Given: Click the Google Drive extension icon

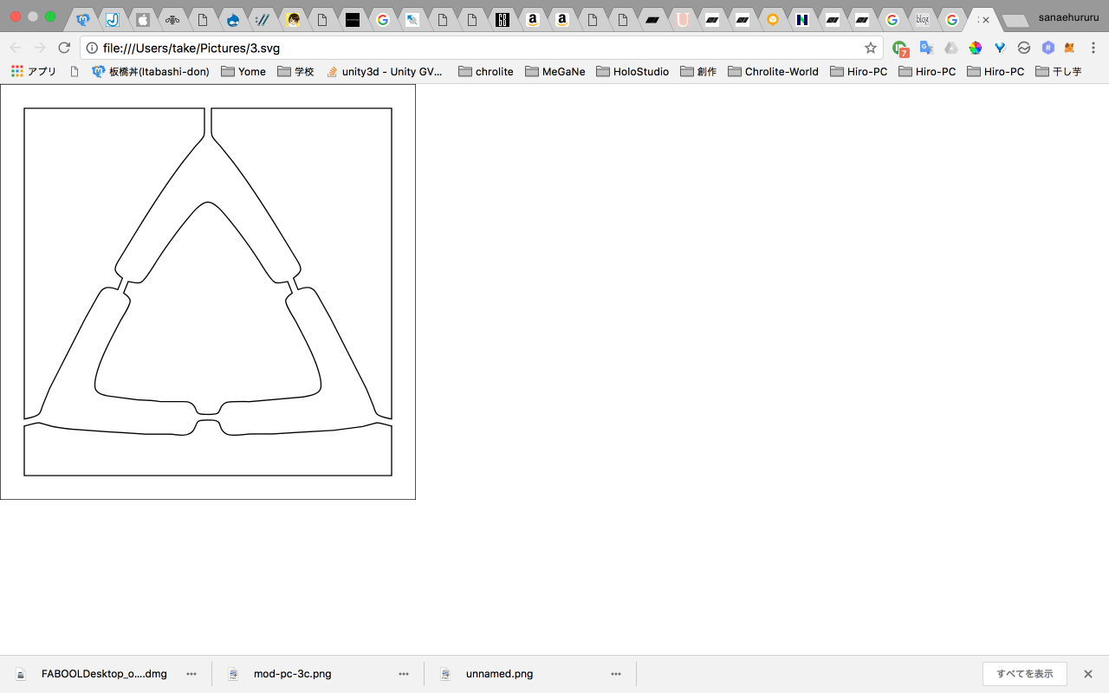Looking at the screenshot, I should [950, 48].
